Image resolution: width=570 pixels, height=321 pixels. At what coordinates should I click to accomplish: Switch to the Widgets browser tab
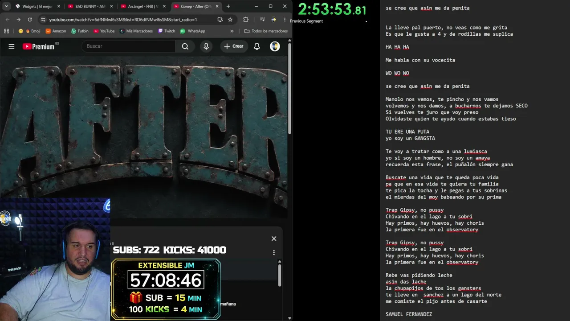click(38, 6)
